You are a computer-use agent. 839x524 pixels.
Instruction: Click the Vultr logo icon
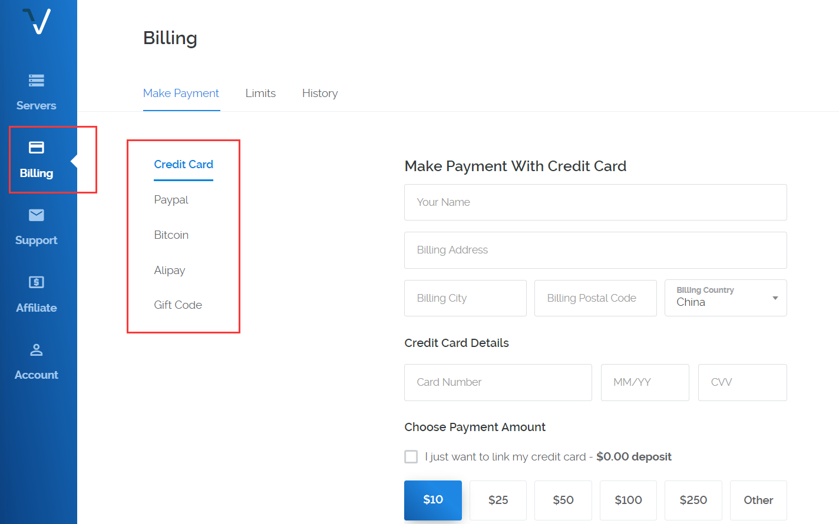click(37, 22)
